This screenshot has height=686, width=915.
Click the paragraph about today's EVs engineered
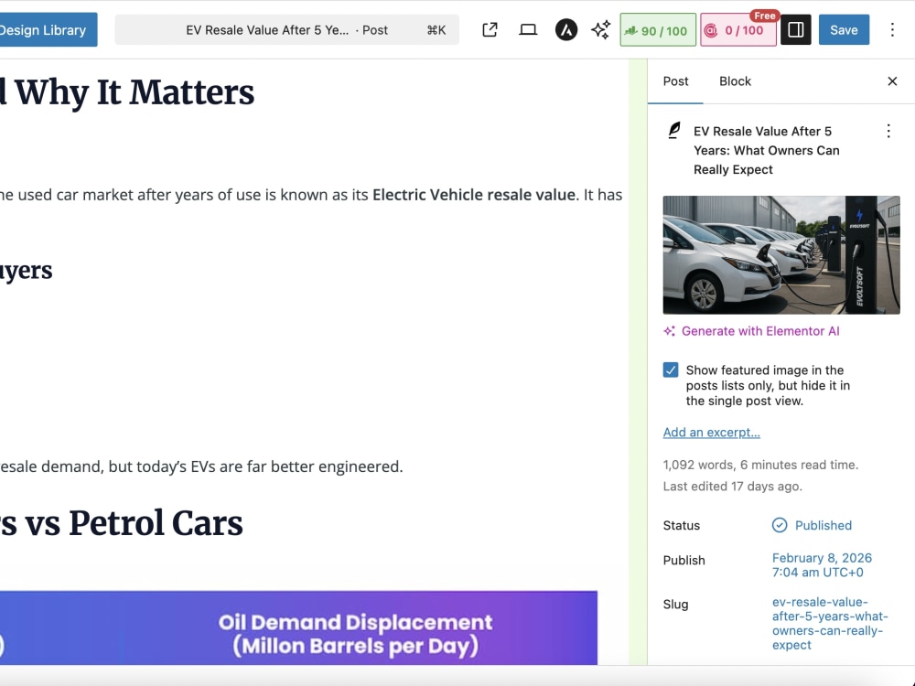201,466
